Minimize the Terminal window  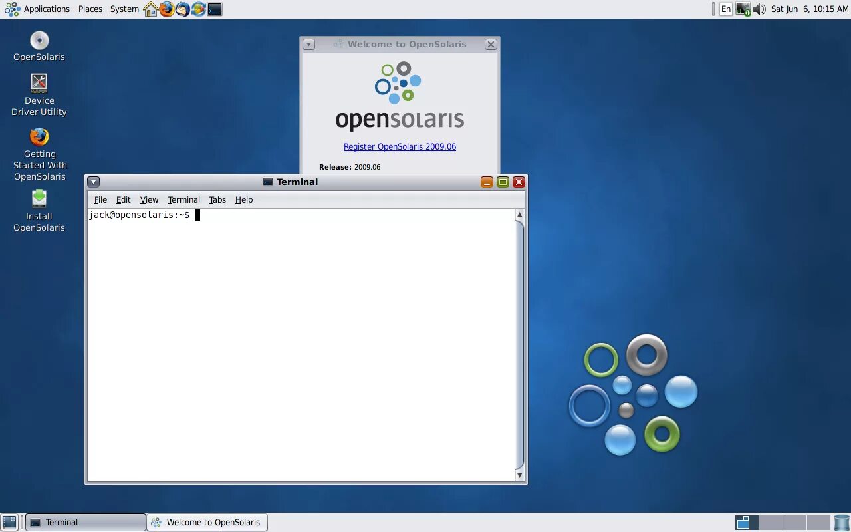click(x=487, y=182)
